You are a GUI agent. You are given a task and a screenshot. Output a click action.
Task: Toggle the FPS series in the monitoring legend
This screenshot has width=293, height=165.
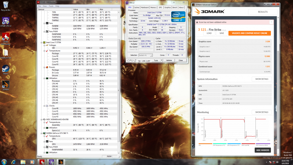click(x=205, y=144)
